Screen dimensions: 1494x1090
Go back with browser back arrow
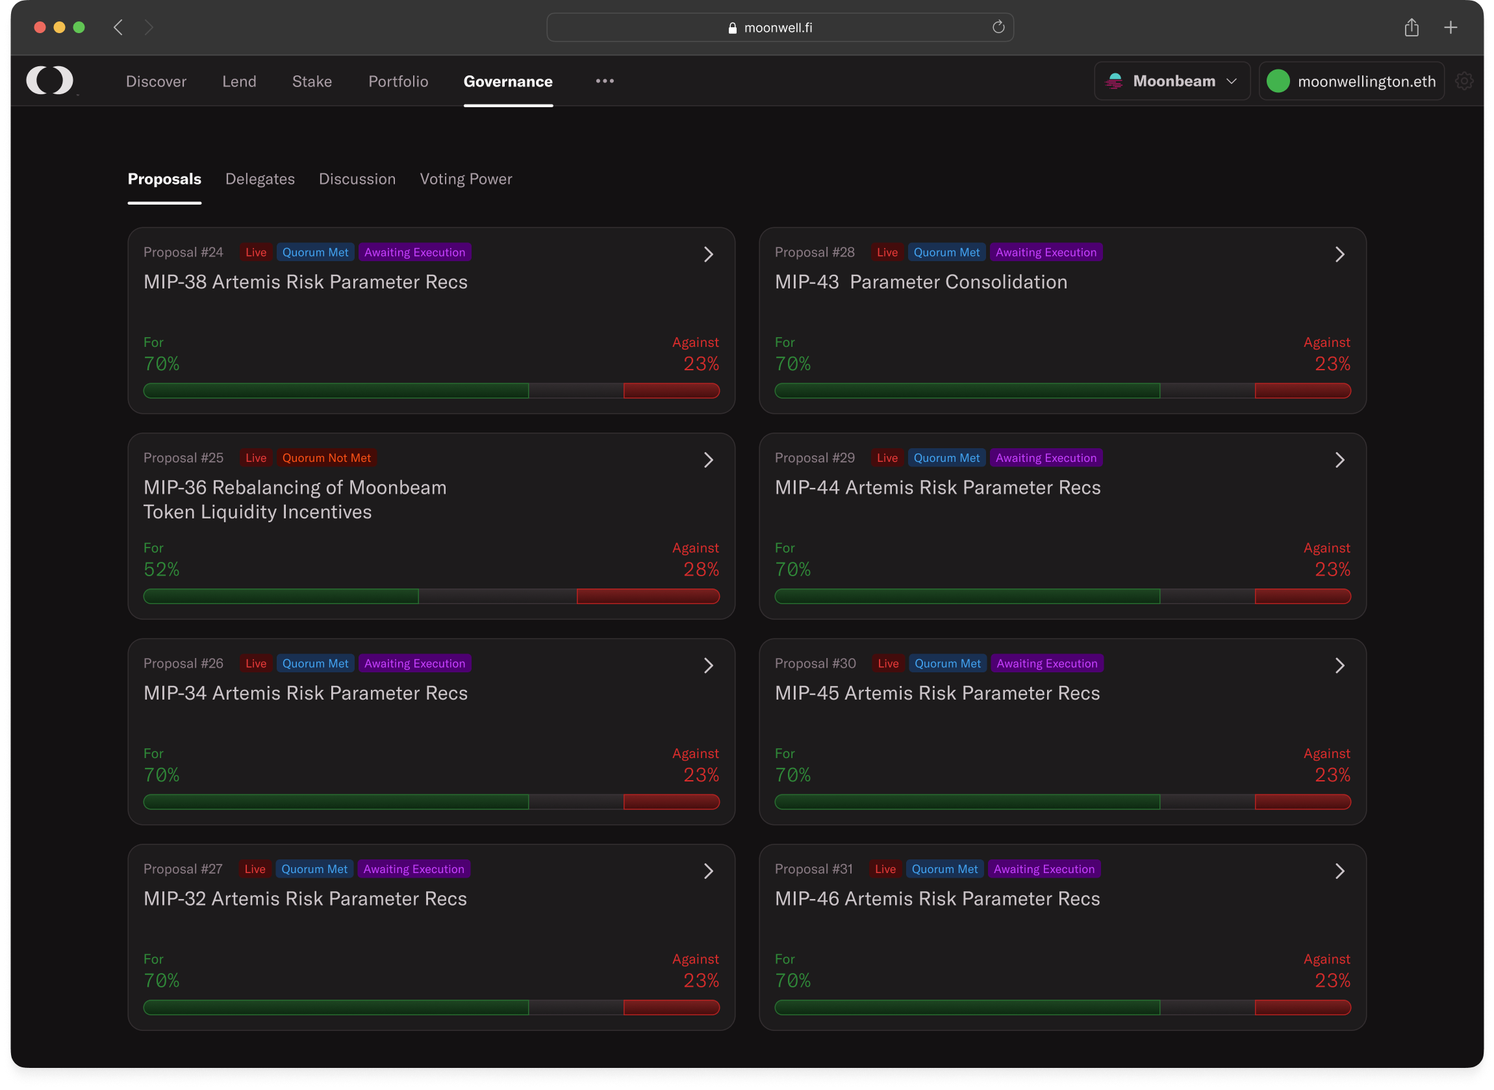click(x=119, y=27)
